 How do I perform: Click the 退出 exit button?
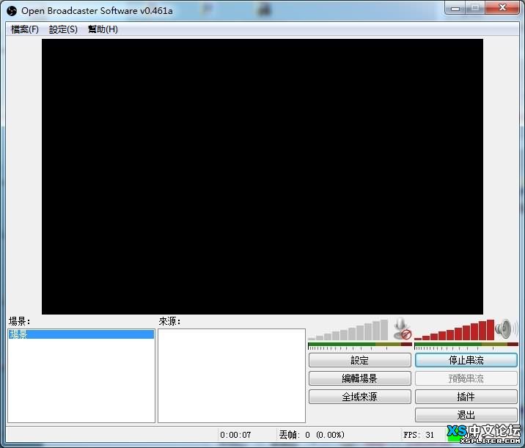tap(466, 415)
